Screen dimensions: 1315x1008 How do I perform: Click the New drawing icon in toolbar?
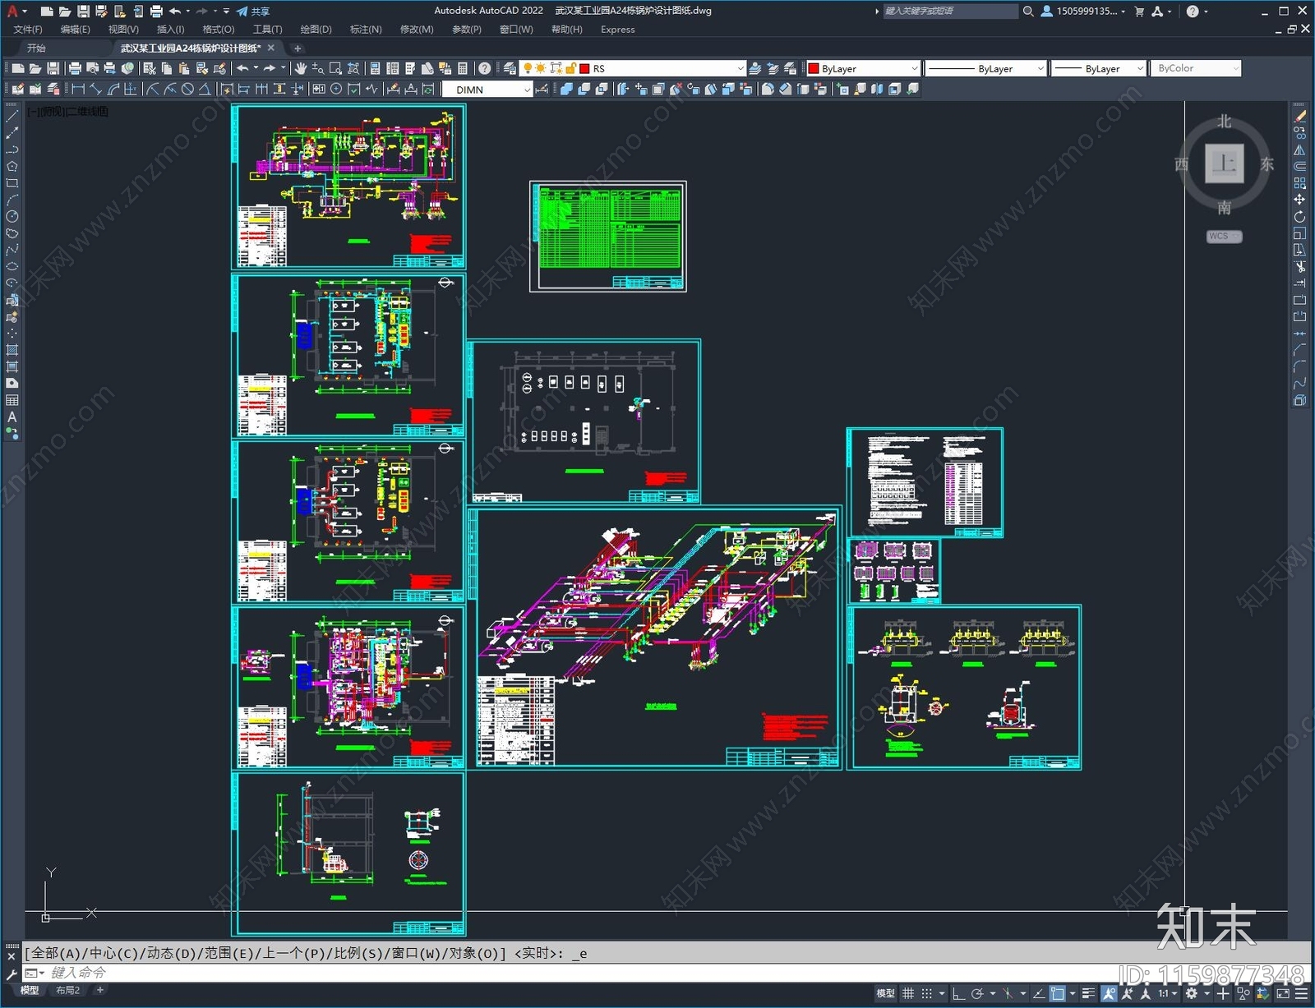[x=17, y=68]
